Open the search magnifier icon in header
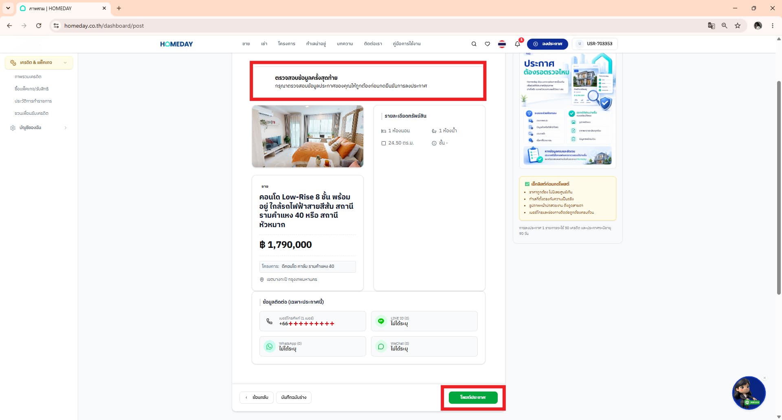The height and width of the screenshot is (420, 782). point(474,44)
